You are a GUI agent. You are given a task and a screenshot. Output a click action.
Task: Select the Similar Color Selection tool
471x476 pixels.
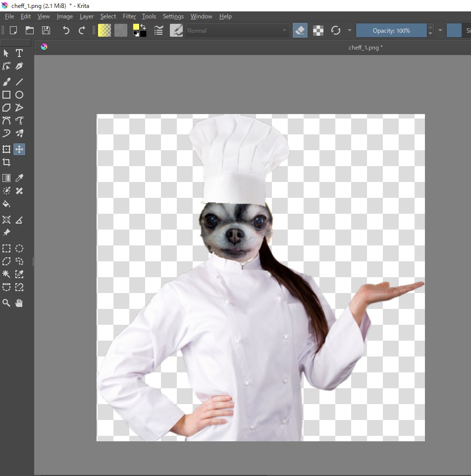coord(19,274)
